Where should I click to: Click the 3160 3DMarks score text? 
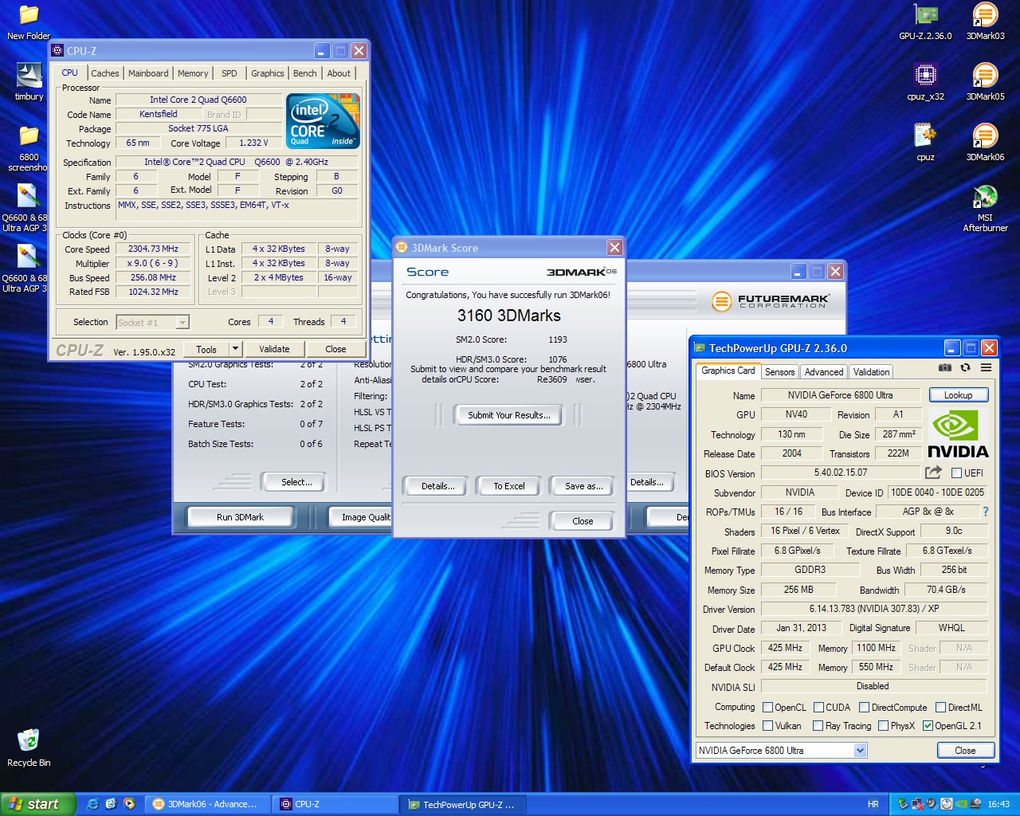[x=508, y=316]
